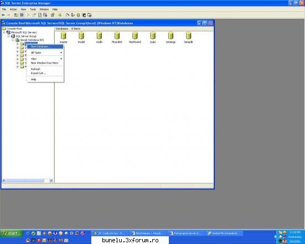The width and height of the screenshot is (305, 244).
Task: Choose Export List... in context menu
Action: [45, 73]
